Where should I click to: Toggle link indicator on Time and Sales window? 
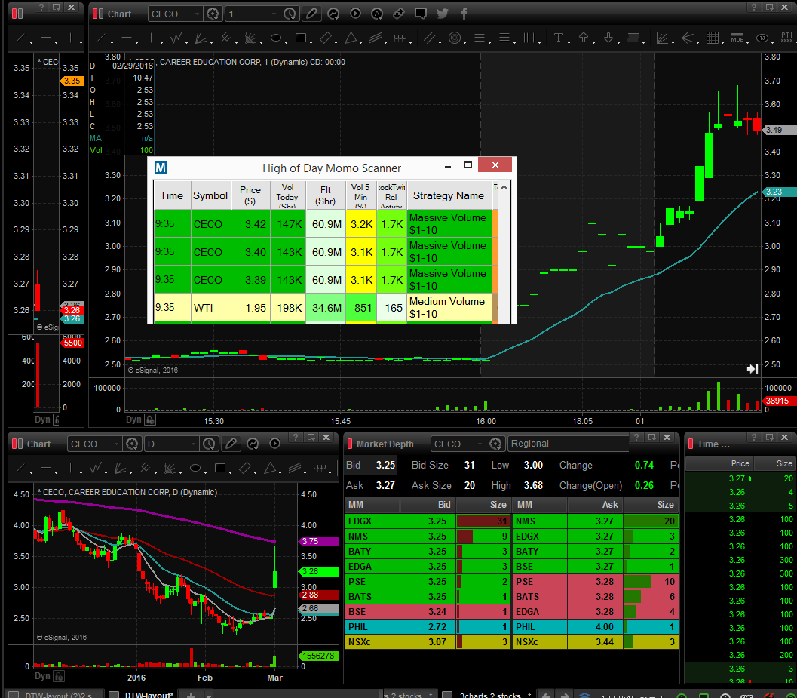coord(691,444)
